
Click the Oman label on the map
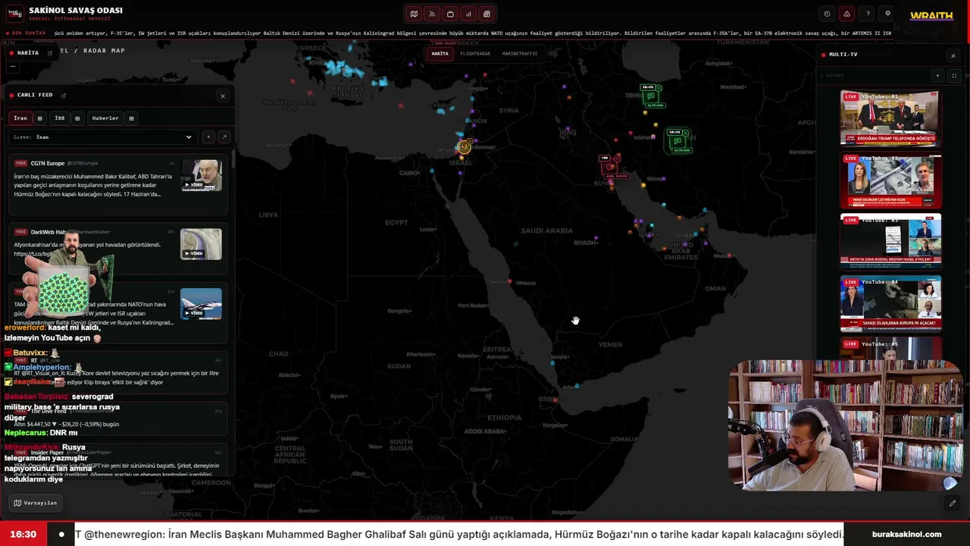715,288
